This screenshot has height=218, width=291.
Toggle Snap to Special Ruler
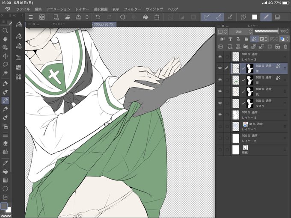(218, 17)
